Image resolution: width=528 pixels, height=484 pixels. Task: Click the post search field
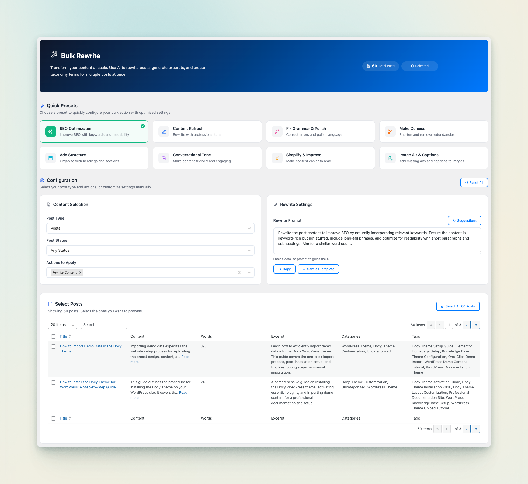(104, 324)
